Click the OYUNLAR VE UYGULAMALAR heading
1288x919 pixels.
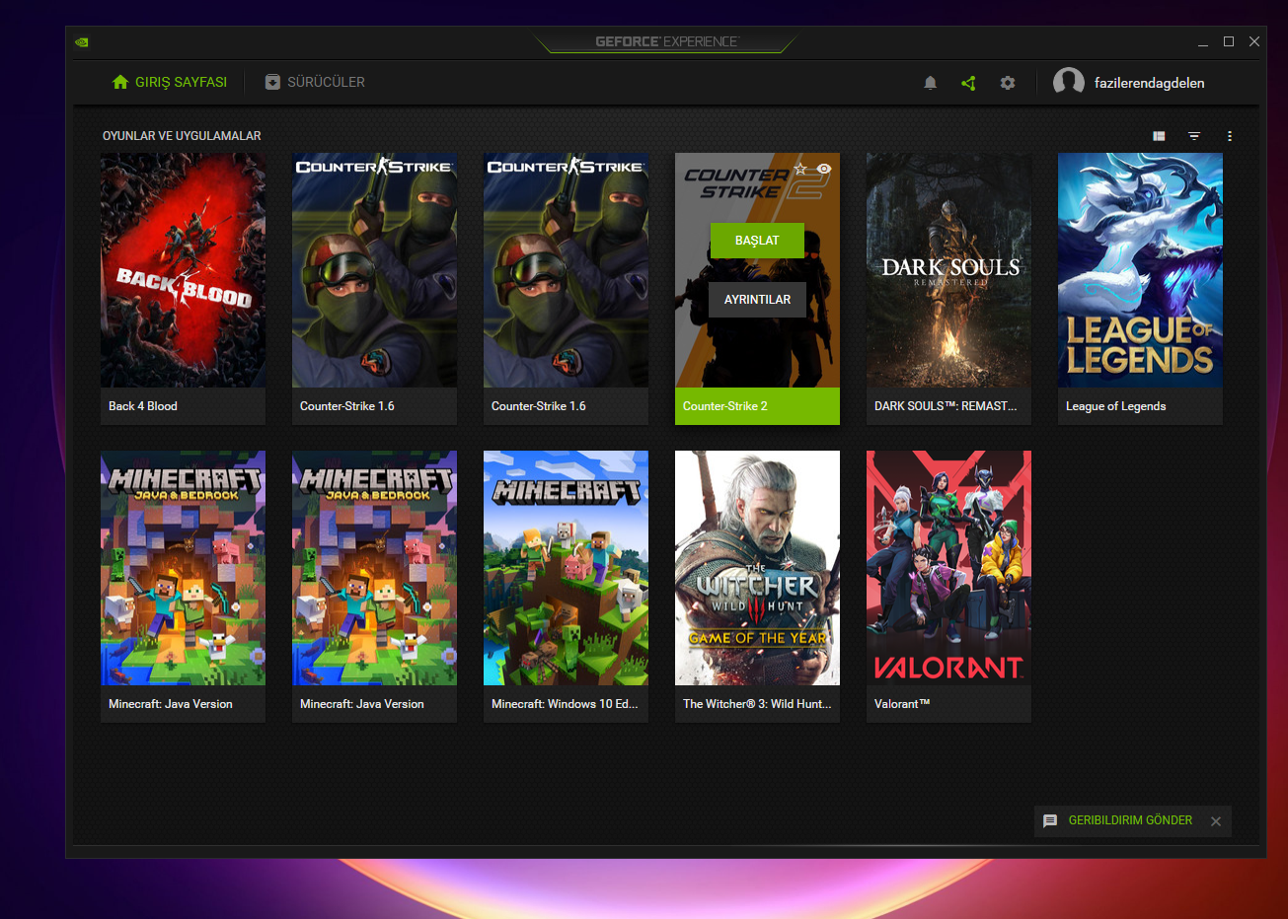tap(182, 136)
